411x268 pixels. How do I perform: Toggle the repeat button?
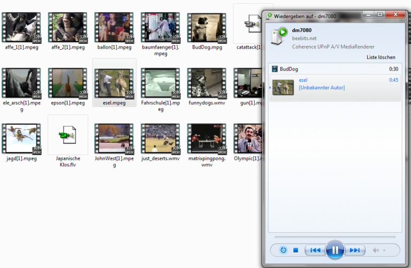(x=283, y=250)
